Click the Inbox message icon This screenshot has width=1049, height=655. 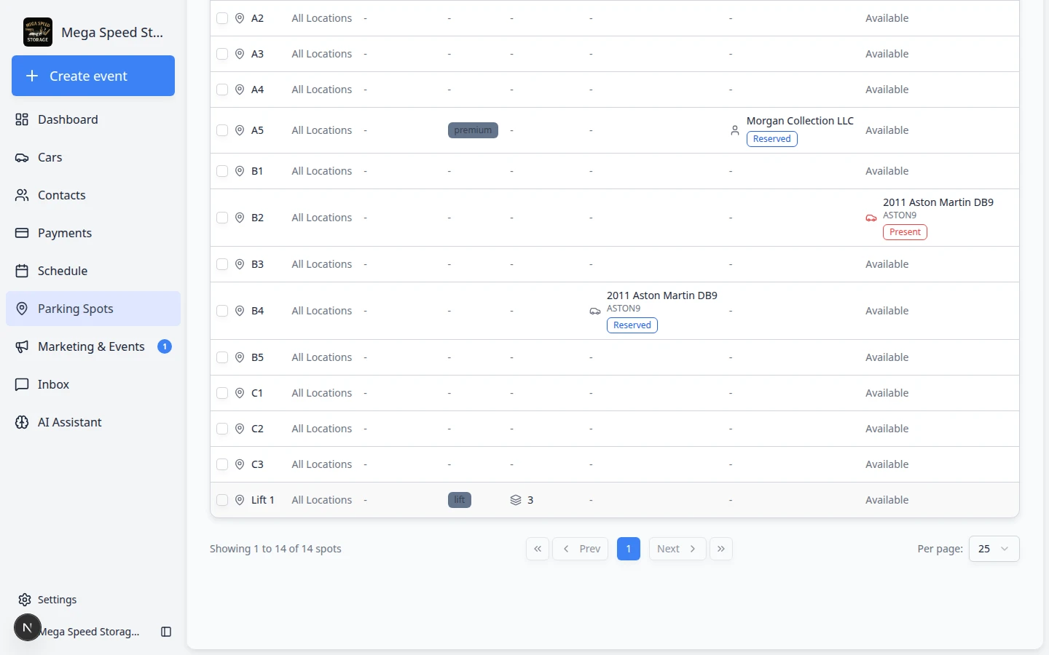point(22,384)
